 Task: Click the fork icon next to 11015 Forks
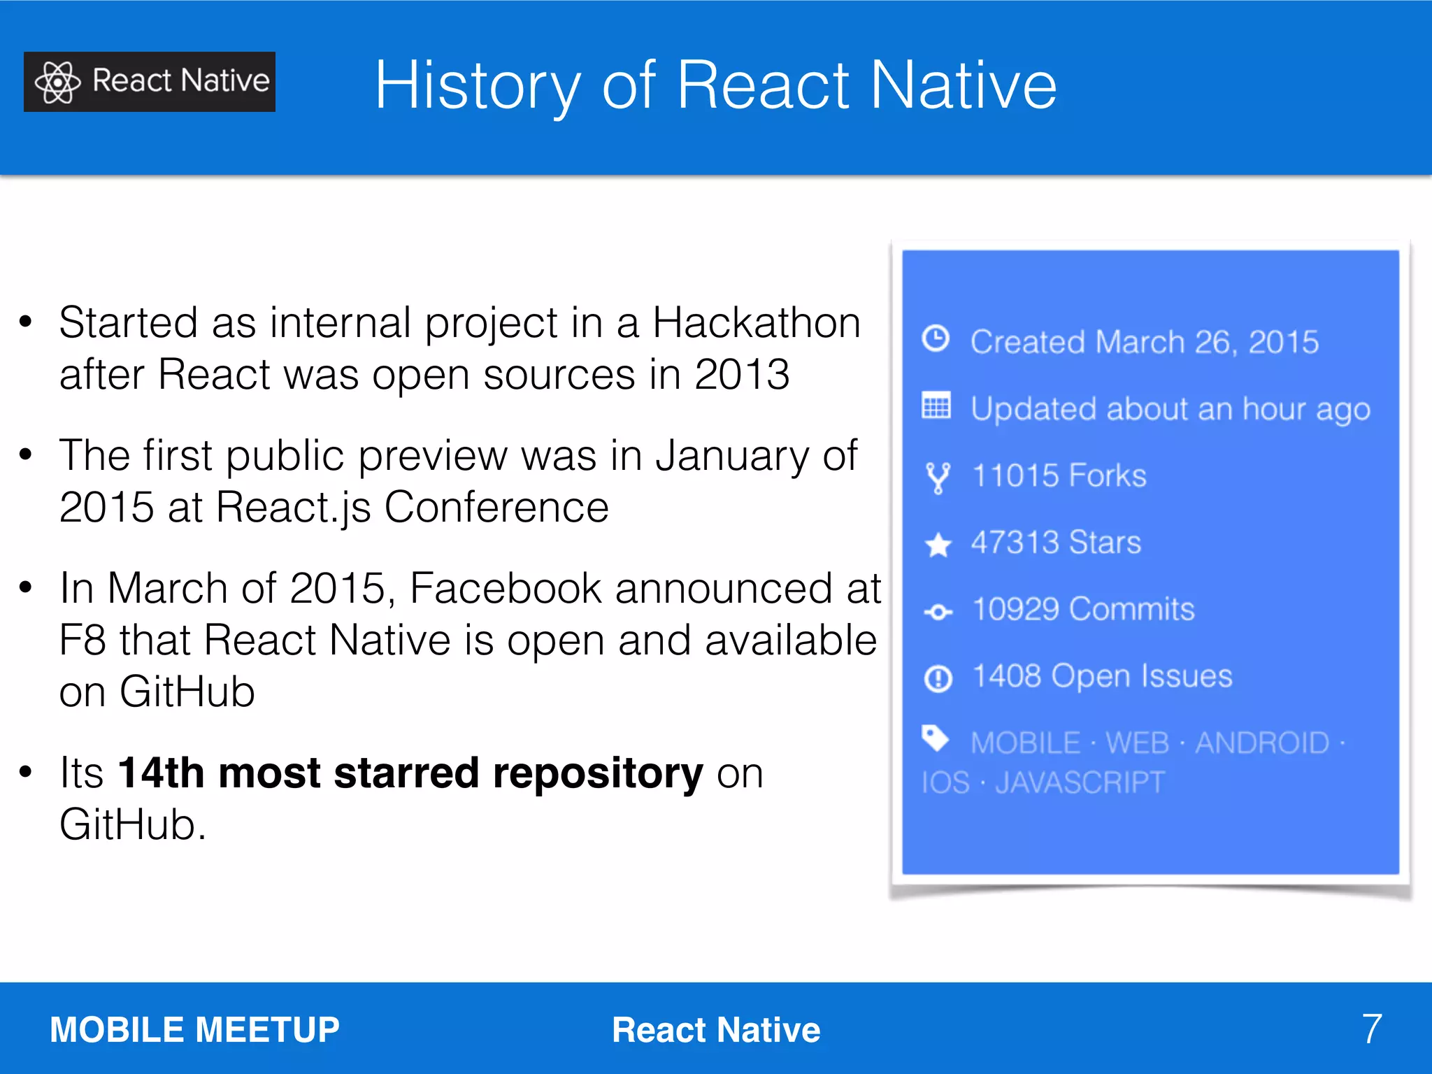click(938, 478)
